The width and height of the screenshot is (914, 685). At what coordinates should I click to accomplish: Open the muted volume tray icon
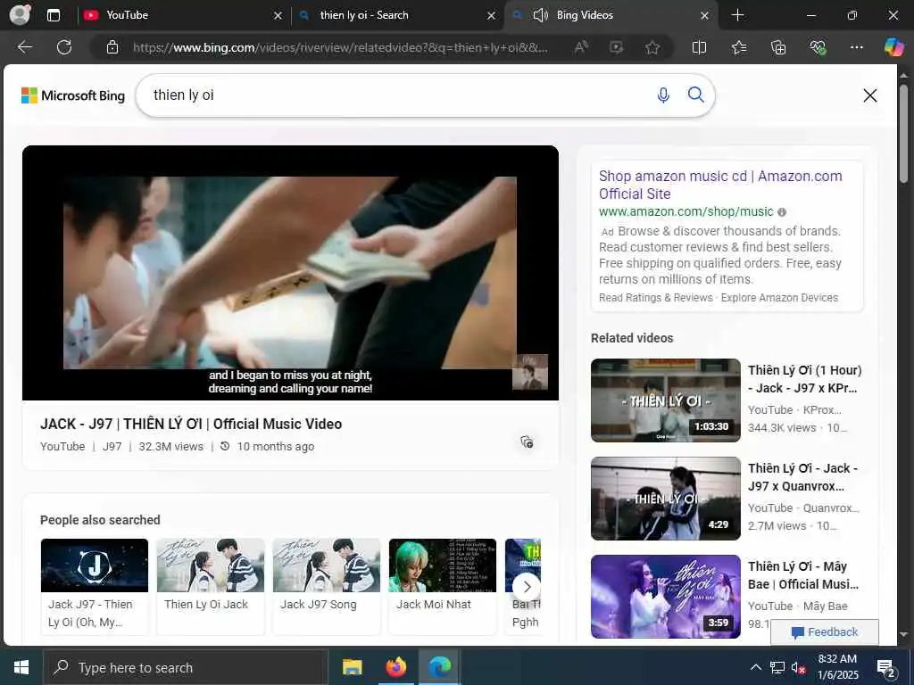[798, 667]
